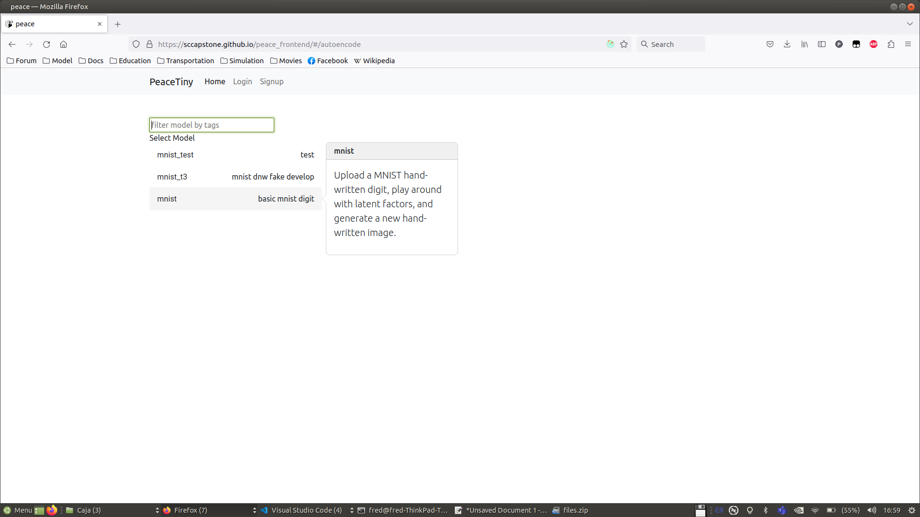
Task: Click the Filter model by tags input
Action: tap(212, 125)
